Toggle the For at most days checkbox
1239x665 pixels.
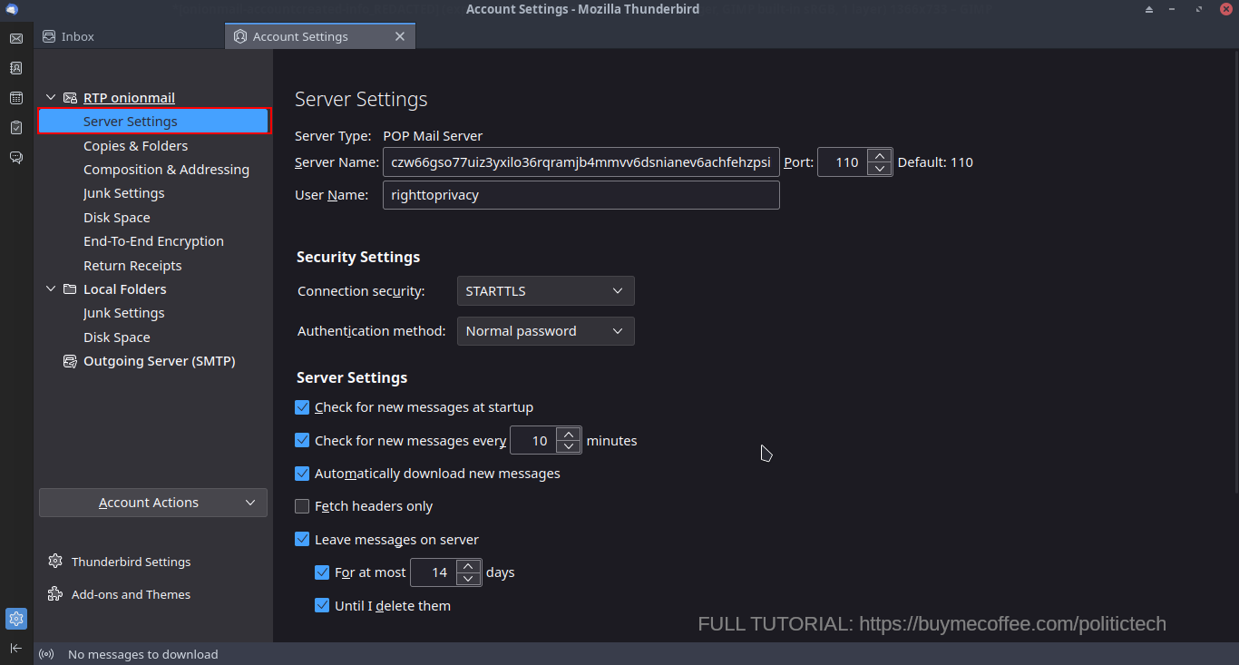tap(322, 572)
